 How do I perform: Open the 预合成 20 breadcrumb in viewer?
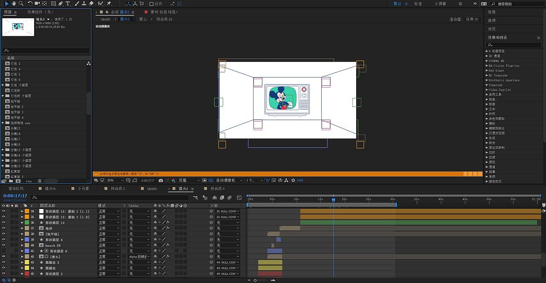coord(164,19)
